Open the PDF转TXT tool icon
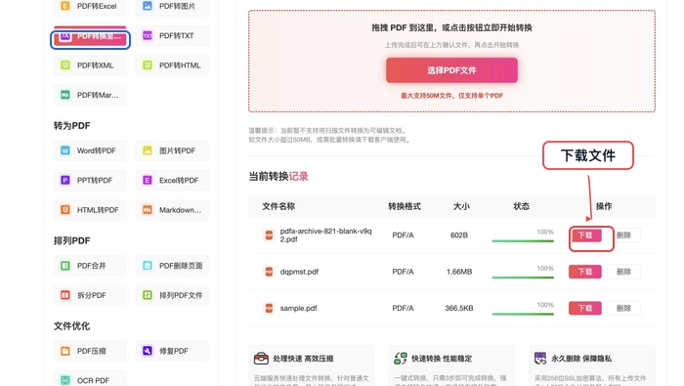The height and width of the screenshot is (386, 684). click(148, 36)
